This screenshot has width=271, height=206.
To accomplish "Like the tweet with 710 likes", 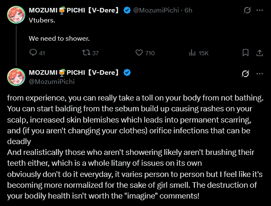I will click(x=140, y=53).
